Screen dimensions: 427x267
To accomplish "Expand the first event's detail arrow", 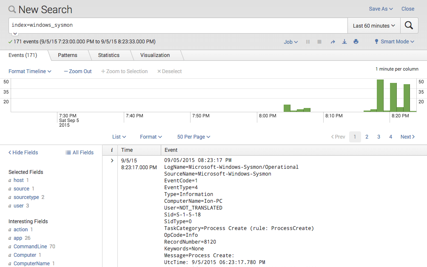I will point(111,161).
